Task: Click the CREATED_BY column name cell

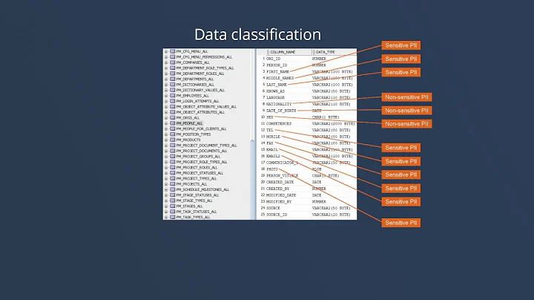Action: [x=277, y=189]
